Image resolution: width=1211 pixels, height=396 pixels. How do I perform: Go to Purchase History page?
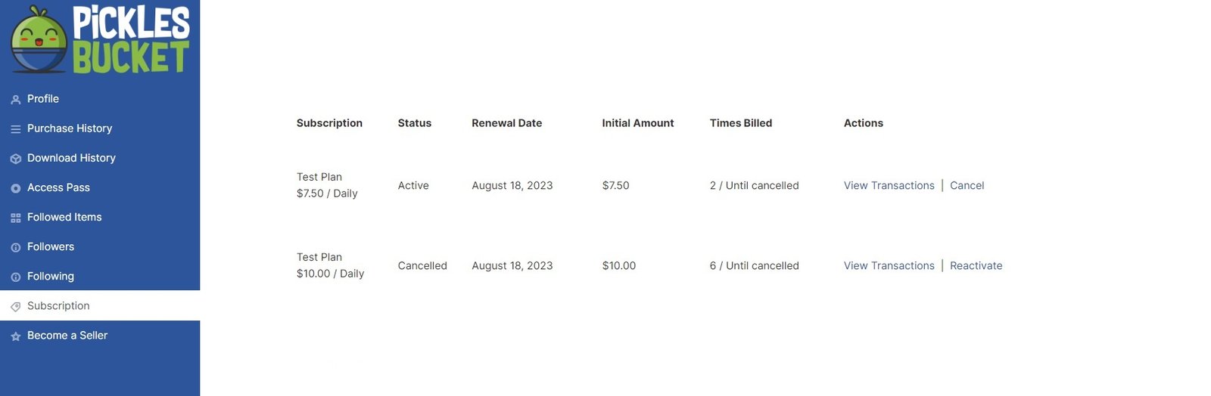70,128
